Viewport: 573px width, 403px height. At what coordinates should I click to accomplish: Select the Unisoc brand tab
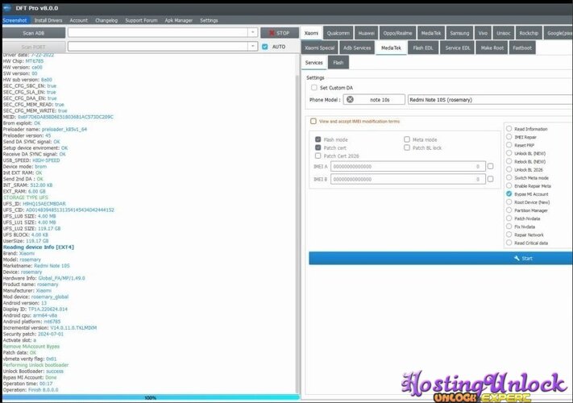pyautogui.click(x=504, y=33)
